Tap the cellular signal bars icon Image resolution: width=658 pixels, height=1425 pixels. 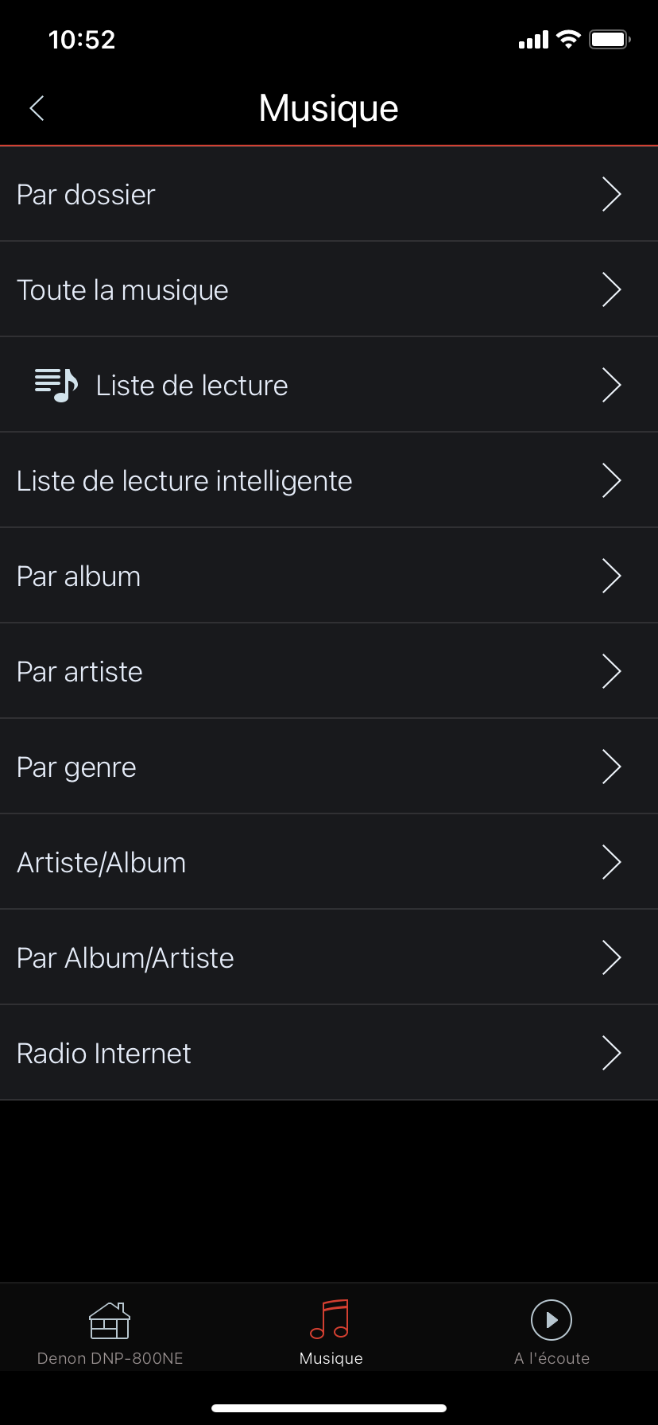pos(533,40)
